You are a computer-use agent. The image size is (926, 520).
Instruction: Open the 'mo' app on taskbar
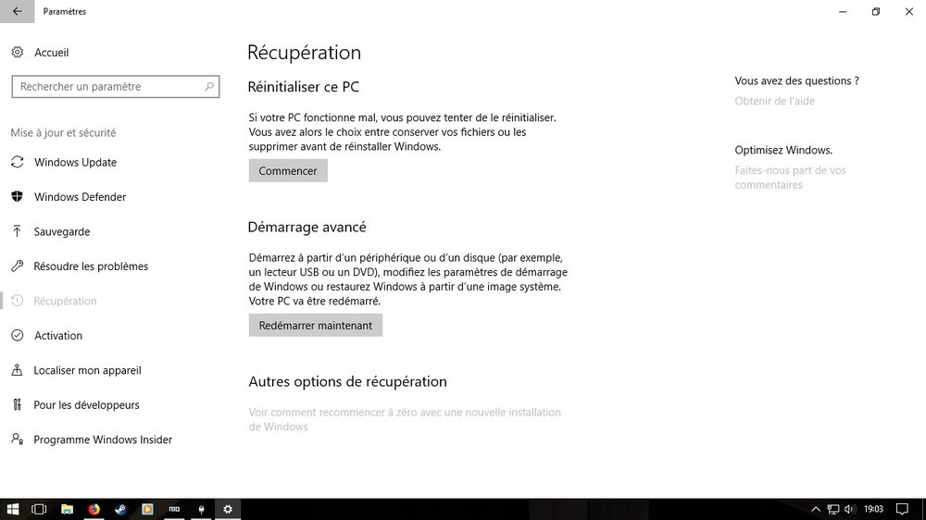(174, 509)
